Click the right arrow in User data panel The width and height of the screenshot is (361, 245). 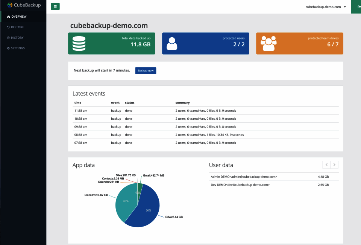point(334,164)
